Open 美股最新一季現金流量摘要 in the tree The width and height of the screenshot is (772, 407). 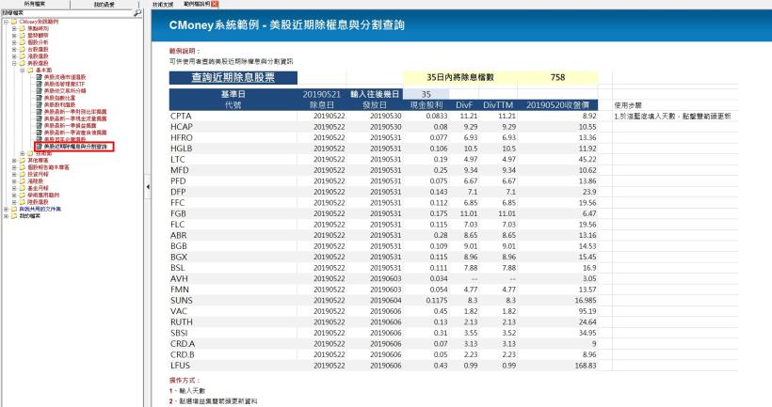(75, 118)
